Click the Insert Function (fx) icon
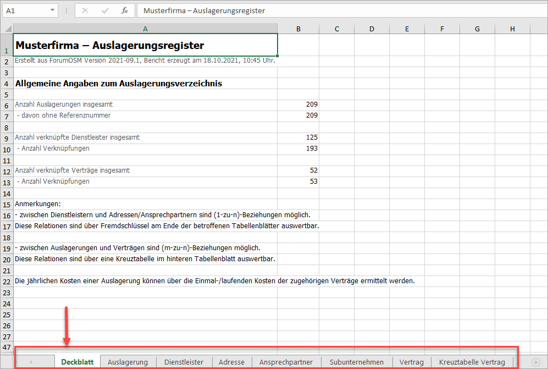The image size is (548, 369). pos(125,10)
